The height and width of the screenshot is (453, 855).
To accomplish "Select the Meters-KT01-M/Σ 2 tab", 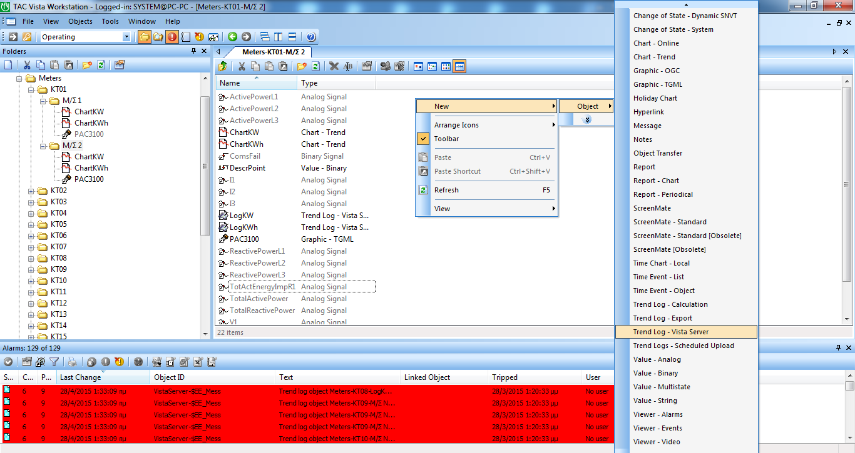I will pyautogui.click(x=273, y=52).
